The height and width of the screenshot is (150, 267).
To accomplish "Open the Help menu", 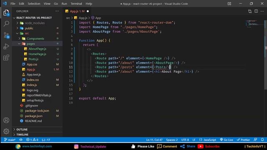I will pos(89,4).
